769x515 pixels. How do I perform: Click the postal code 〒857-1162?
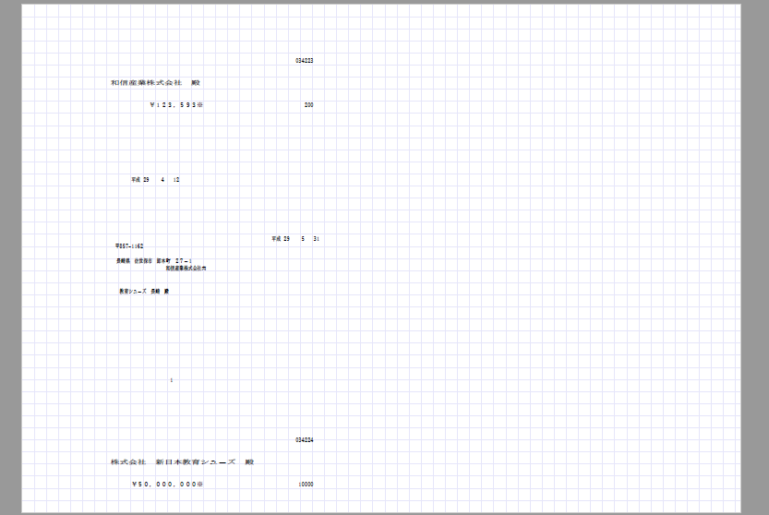[x=129, y=246]
